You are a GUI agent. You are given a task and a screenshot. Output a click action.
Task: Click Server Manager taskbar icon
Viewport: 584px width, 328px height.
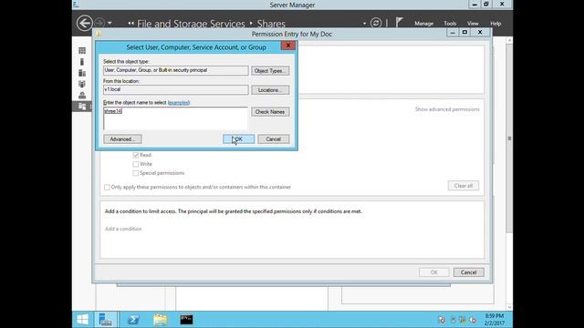click(106, 320)
